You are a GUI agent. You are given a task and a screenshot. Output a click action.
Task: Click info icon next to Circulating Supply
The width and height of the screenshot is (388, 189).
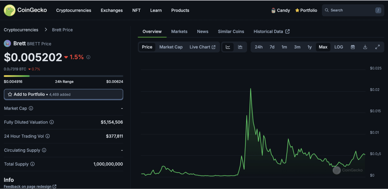[x=44, y=150]
